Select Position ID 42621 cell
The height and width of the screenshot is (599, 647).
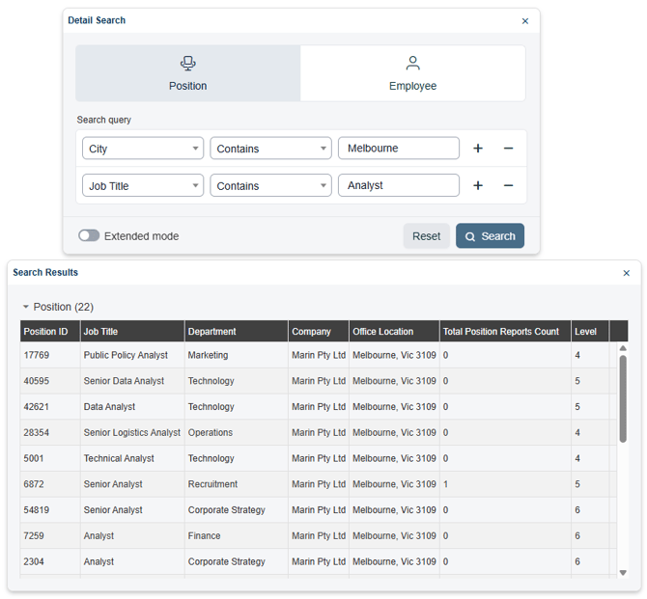50,406
